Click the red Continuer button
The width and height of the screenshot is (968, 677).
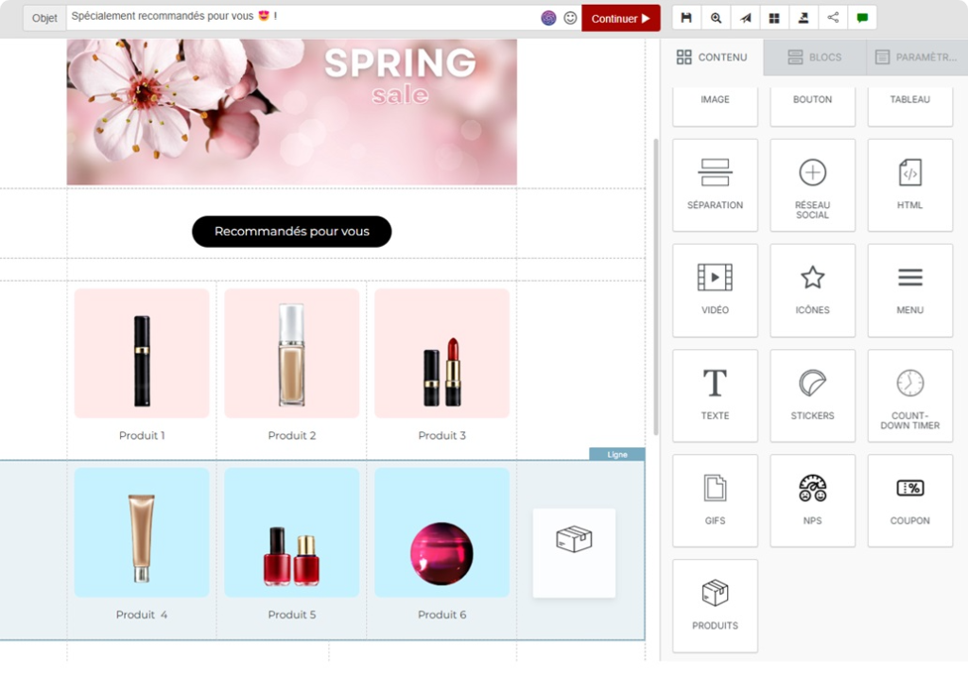tap(620, 18)
